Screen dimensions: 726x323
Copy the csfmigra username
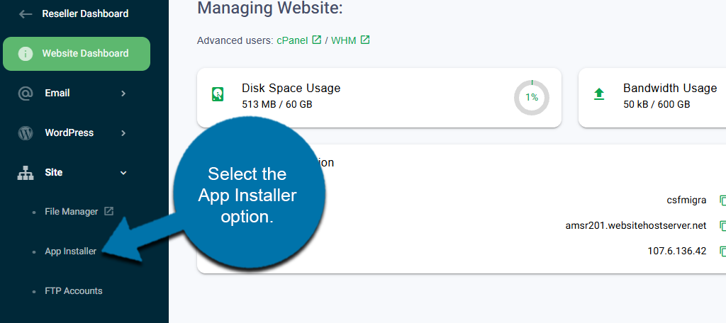722,200
